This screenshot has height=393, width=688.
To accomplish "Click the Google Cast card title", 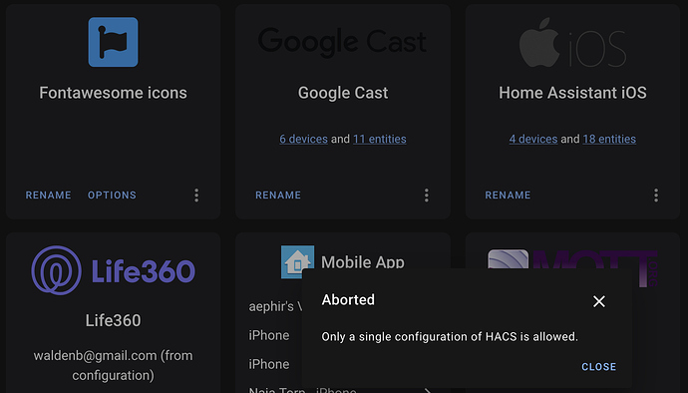I will [x=343, y=93].
